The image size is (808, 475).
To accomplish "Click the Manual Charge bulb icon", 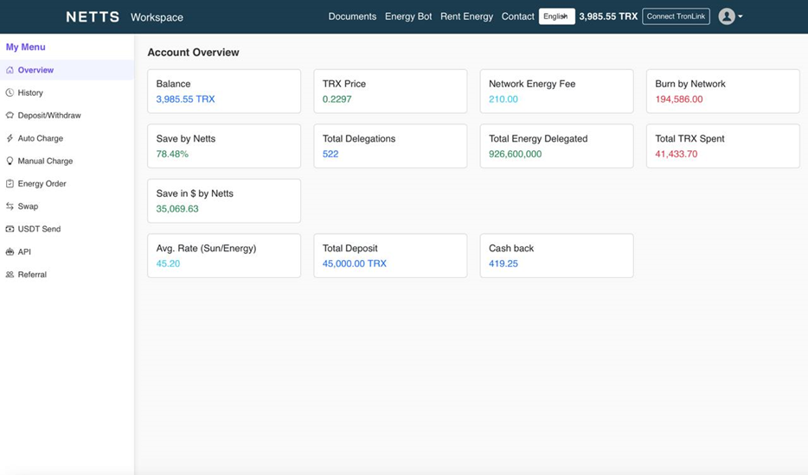I will click(10, 161).
